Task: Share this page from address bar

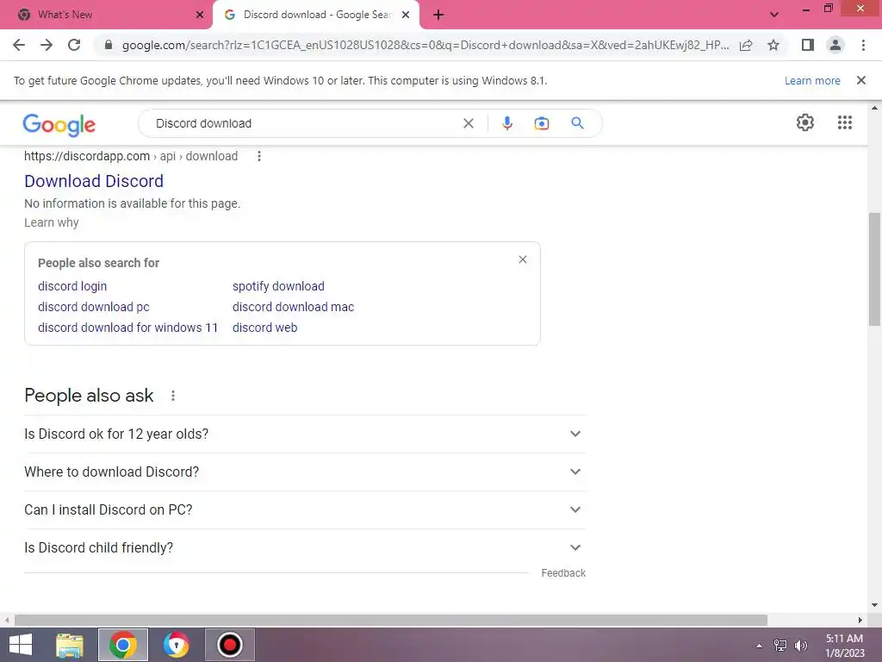Action: (746, 45)
